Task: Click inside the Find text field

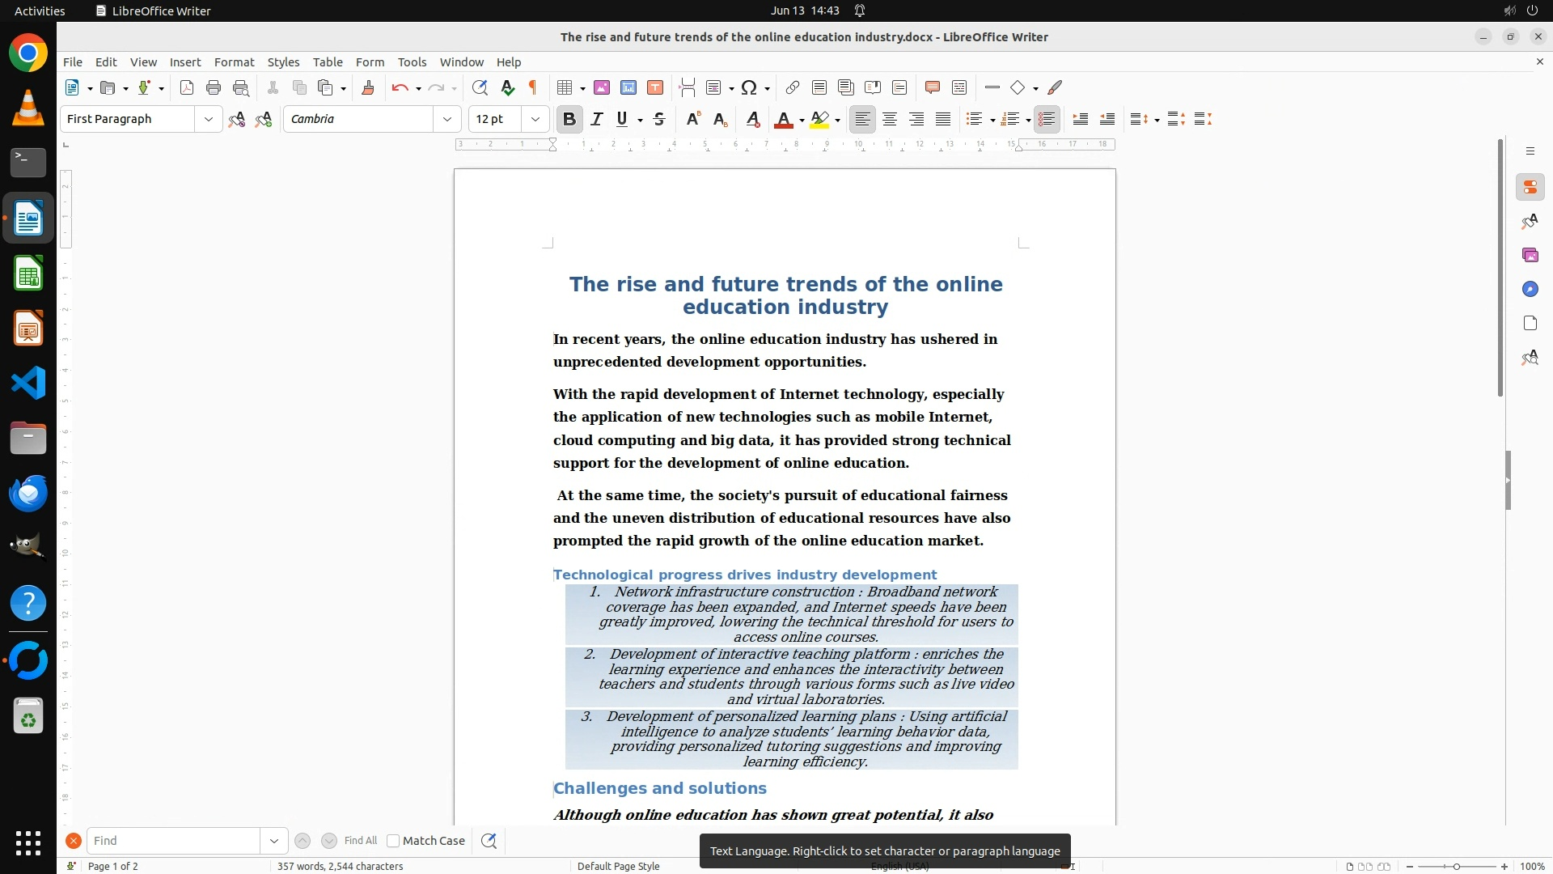Action: (174, 841)
